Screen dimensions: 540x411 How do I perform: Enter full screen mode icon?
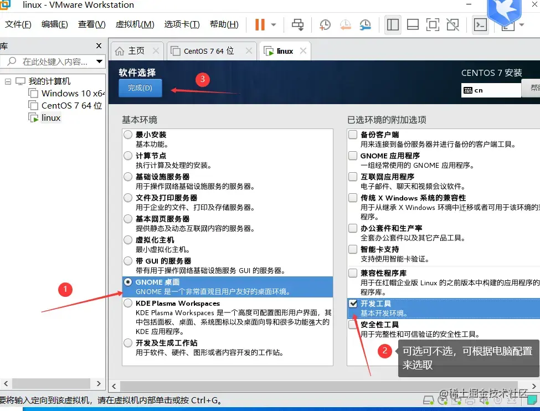433,24
